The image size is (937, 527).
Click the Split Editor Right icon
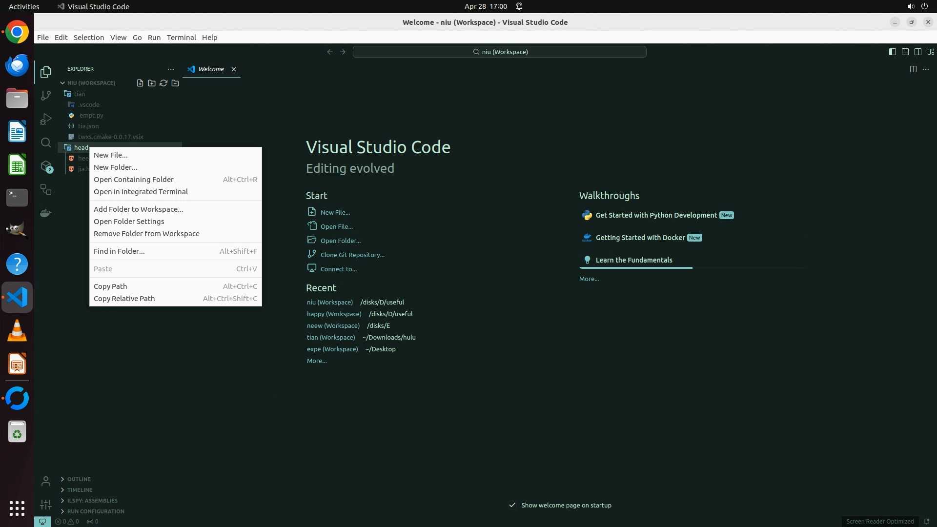point(913,69)
